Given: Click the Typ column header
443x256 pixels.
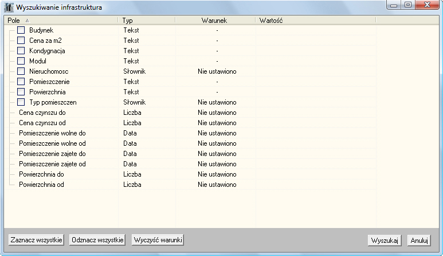Looking at the screenshot, I should tap(147, 20).
